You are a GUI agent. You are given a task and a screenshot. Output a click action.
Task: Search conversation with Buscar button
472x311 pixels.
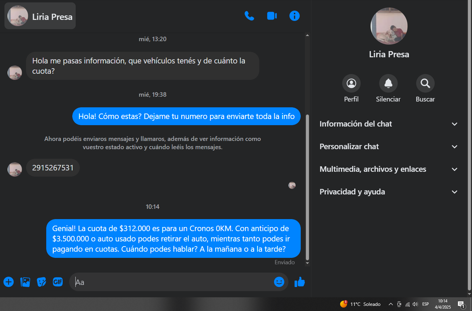pos(425,83)
